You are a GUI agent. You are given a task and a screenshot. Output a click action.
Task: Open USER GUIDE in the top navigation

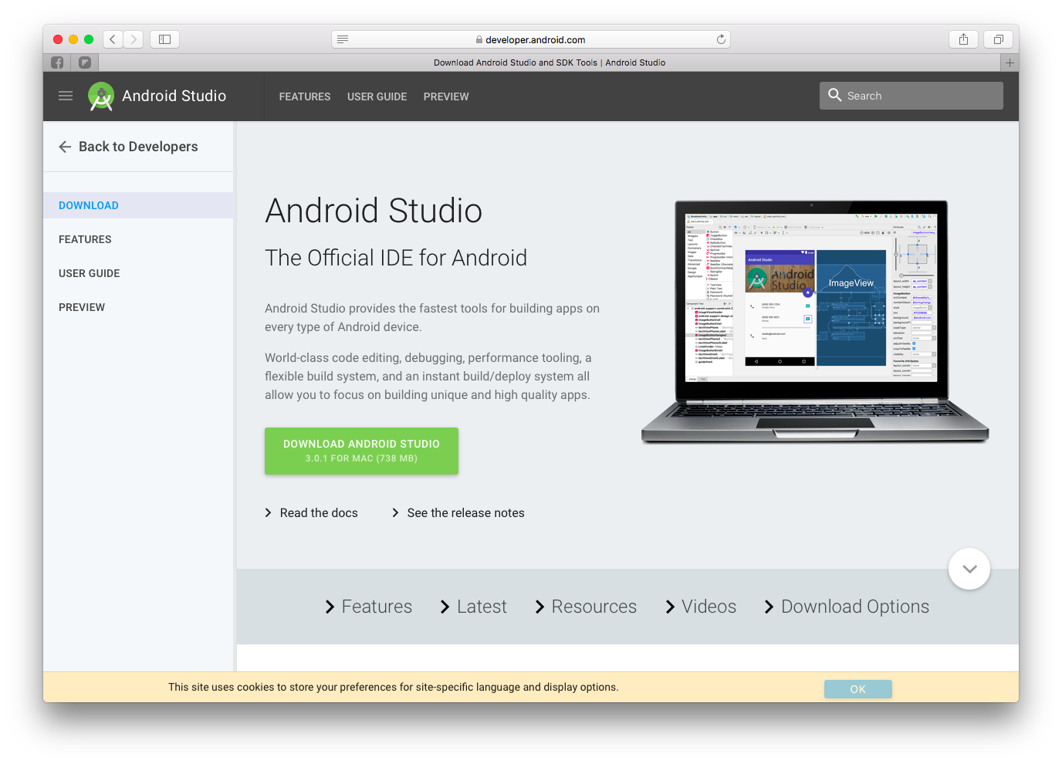(377, 96)
